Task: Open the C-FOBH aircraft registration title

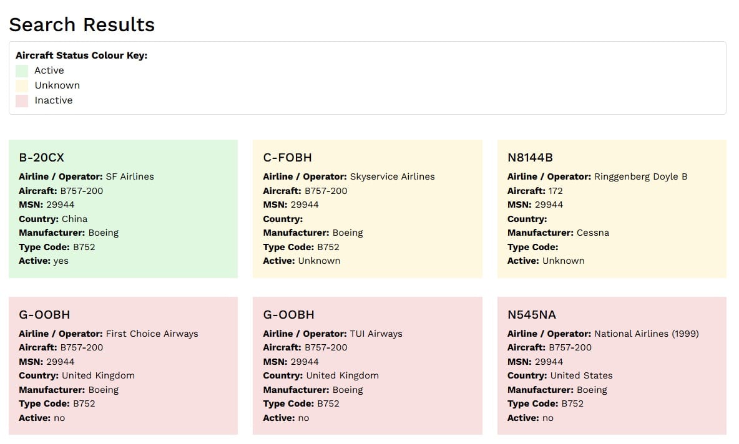Action: coord(287,157)
